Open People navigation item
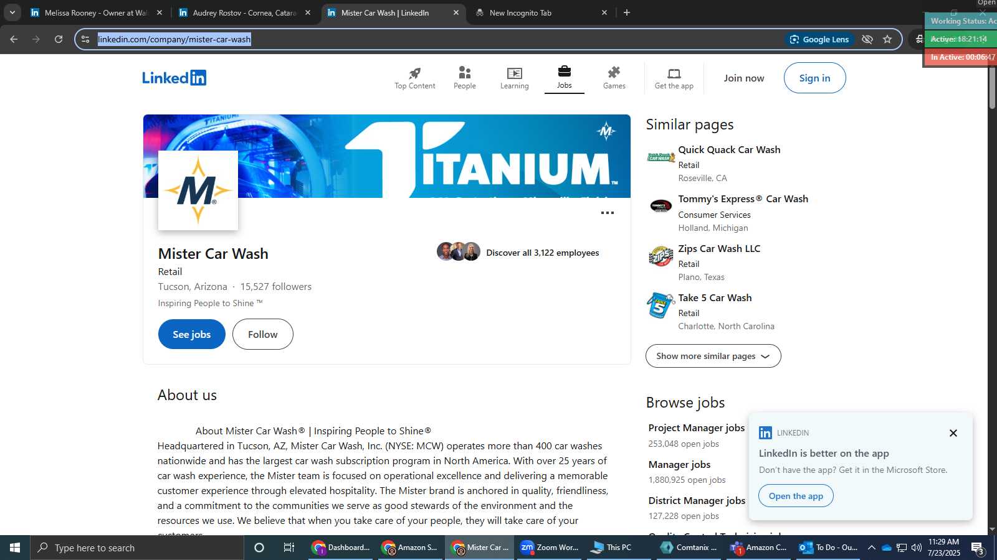 (464, 78)
